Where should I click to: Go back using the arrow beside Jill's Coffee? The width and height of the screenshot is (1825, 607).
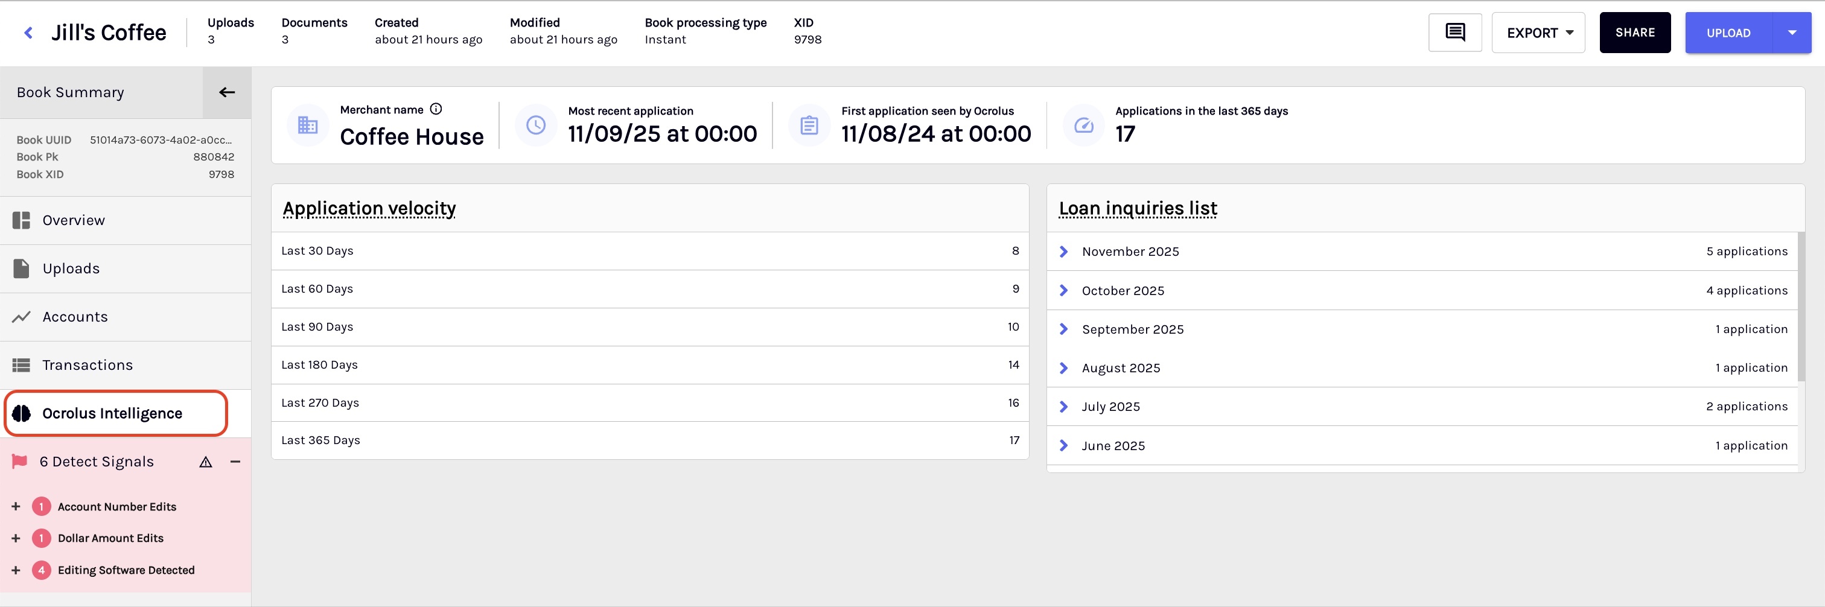point(28,33)
